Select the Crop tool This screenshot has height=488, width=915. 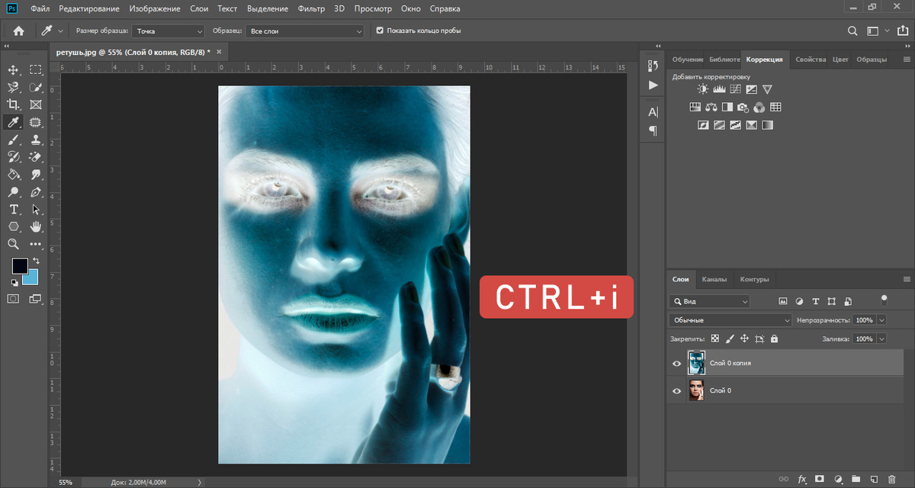(13, 104)
